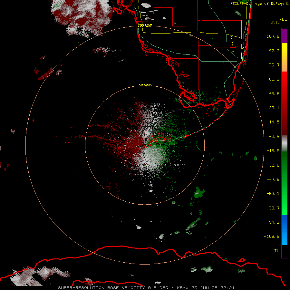Select the 107.8 scale value
Image resolution: width=290 pixels, height=290 pixels.
coord(273,36)
